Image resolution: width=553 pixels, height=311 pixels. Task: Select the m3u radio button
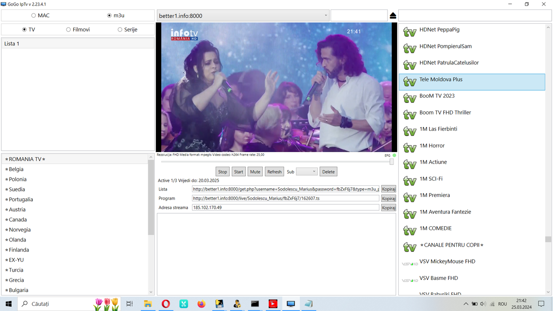pos(109,16)
